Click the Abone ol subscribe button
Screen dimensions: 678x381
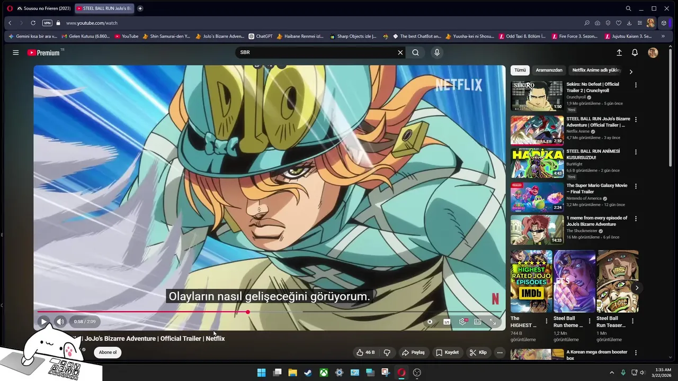(x=108, y=352)
